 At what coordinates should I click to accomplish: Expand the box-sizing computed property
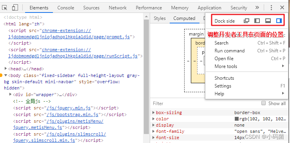point(154,113)
